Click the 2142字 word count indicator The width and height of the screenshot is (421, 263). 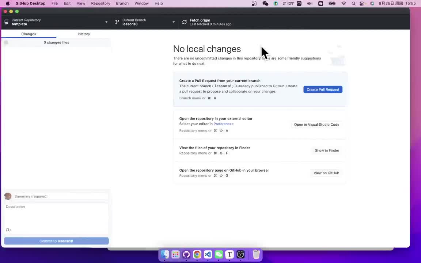pyautogui.click(x=288, y=4)
